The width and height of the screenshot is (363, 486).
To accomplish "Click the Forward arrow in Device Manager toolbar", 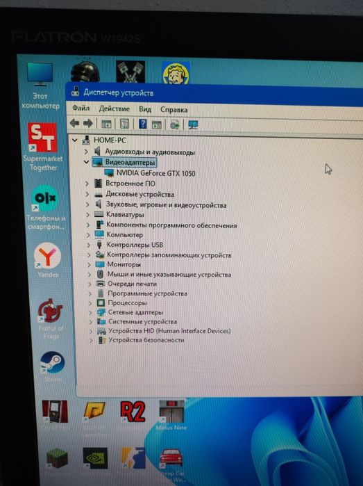I will tap(88, 123).
